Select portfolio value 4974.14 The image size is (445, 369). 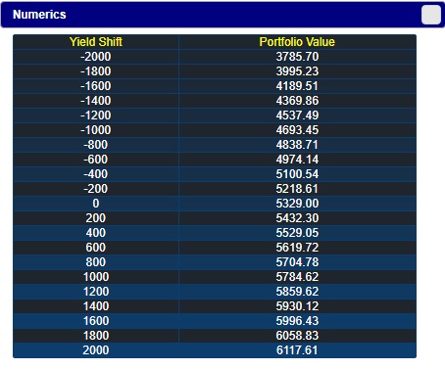(297, 160)
